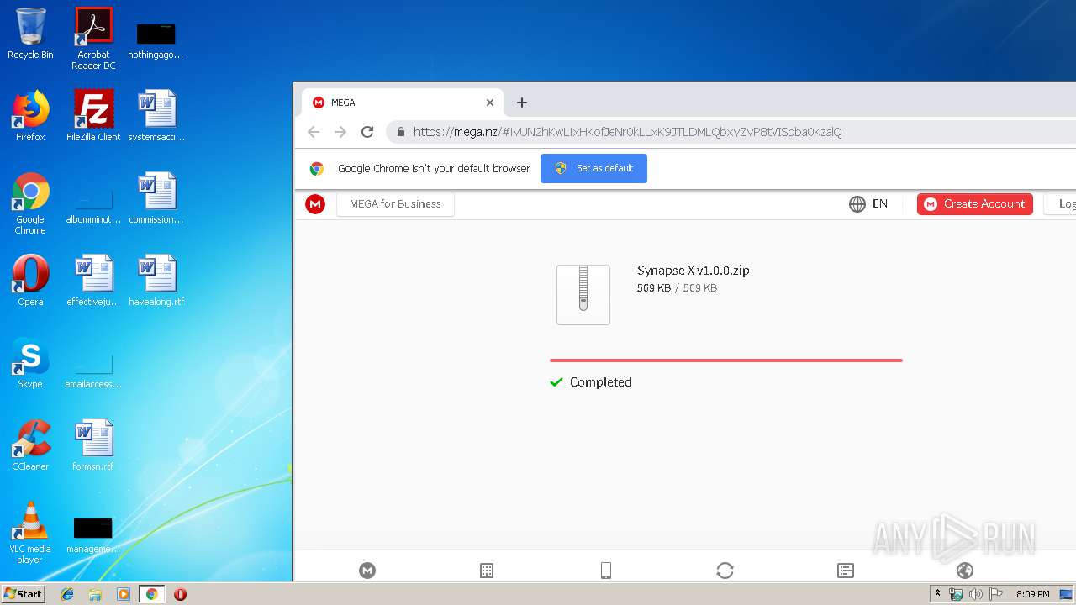Image resolution: width=1076 pixels, height=605 pixels.
Task: Open albumminut desktop item
Action: coord(93,206)
